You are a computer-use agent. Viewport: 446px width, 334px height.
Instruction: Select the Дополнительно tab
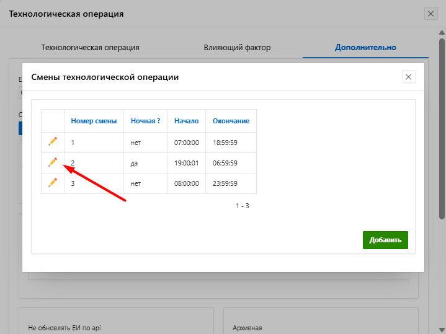coord(365,47)
